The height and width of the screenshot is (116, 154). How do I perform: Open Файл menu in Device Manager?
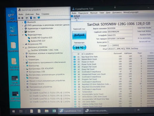coord(21,14)
